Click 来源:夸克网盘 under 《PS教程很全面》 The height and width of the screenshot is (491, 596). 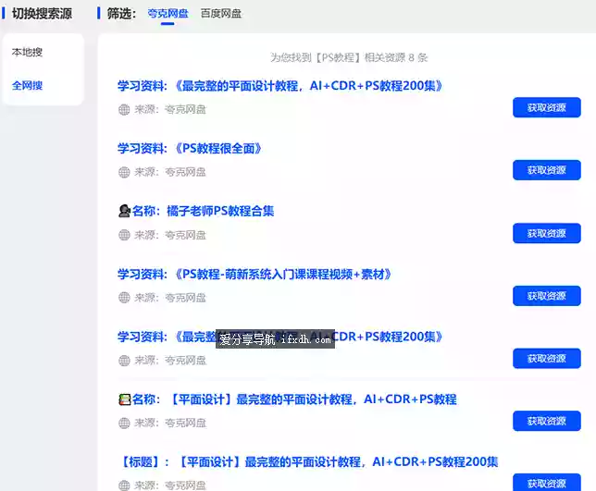click(x=170, y=172)
